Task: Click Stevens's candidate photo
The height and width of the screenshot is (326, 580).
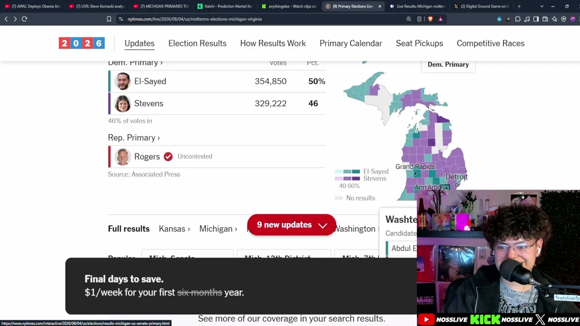Action: (x=122, y=104)
